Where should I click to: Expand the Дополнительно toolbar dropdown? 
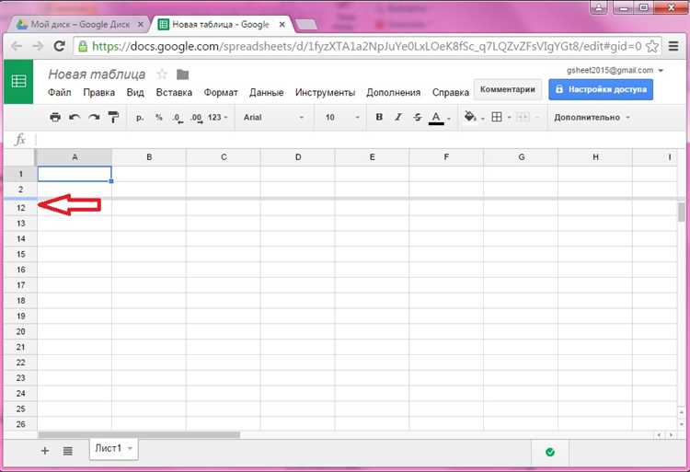click(592, 118)
